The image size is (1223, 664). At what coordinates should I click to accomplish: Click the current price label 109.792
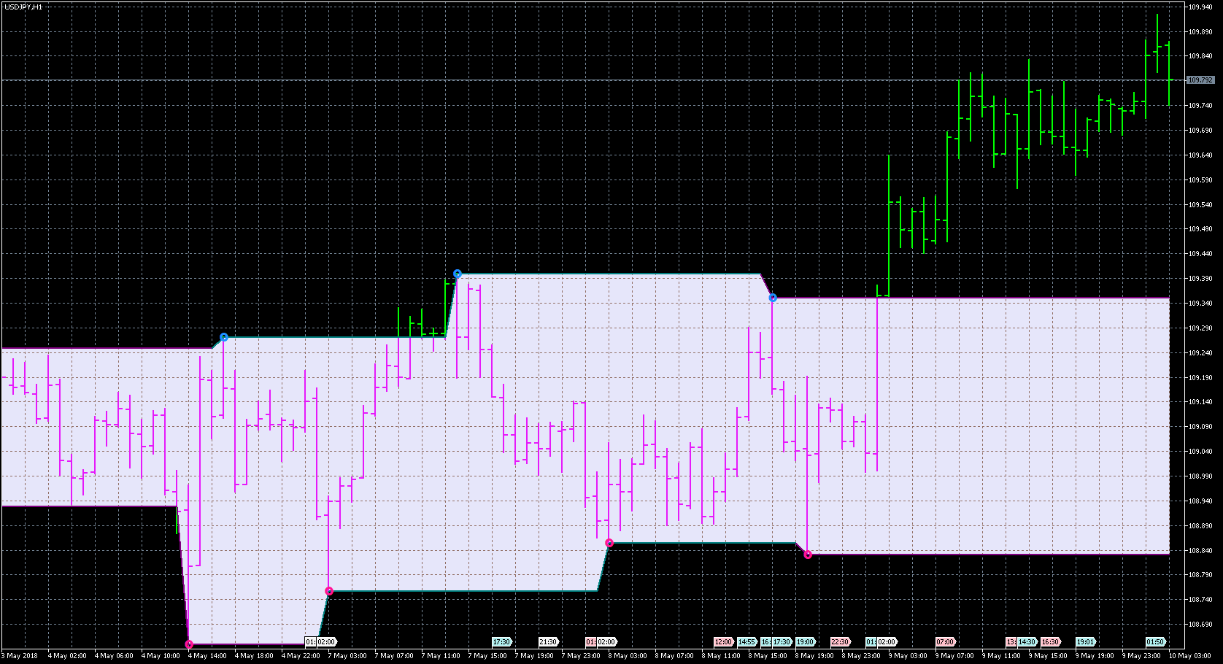pyautogui.click(x=1200, y=80)
